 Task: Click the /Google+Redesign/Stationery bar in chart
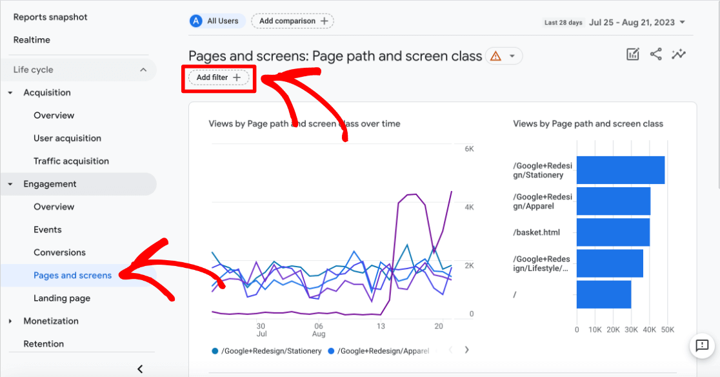point(621,170)
